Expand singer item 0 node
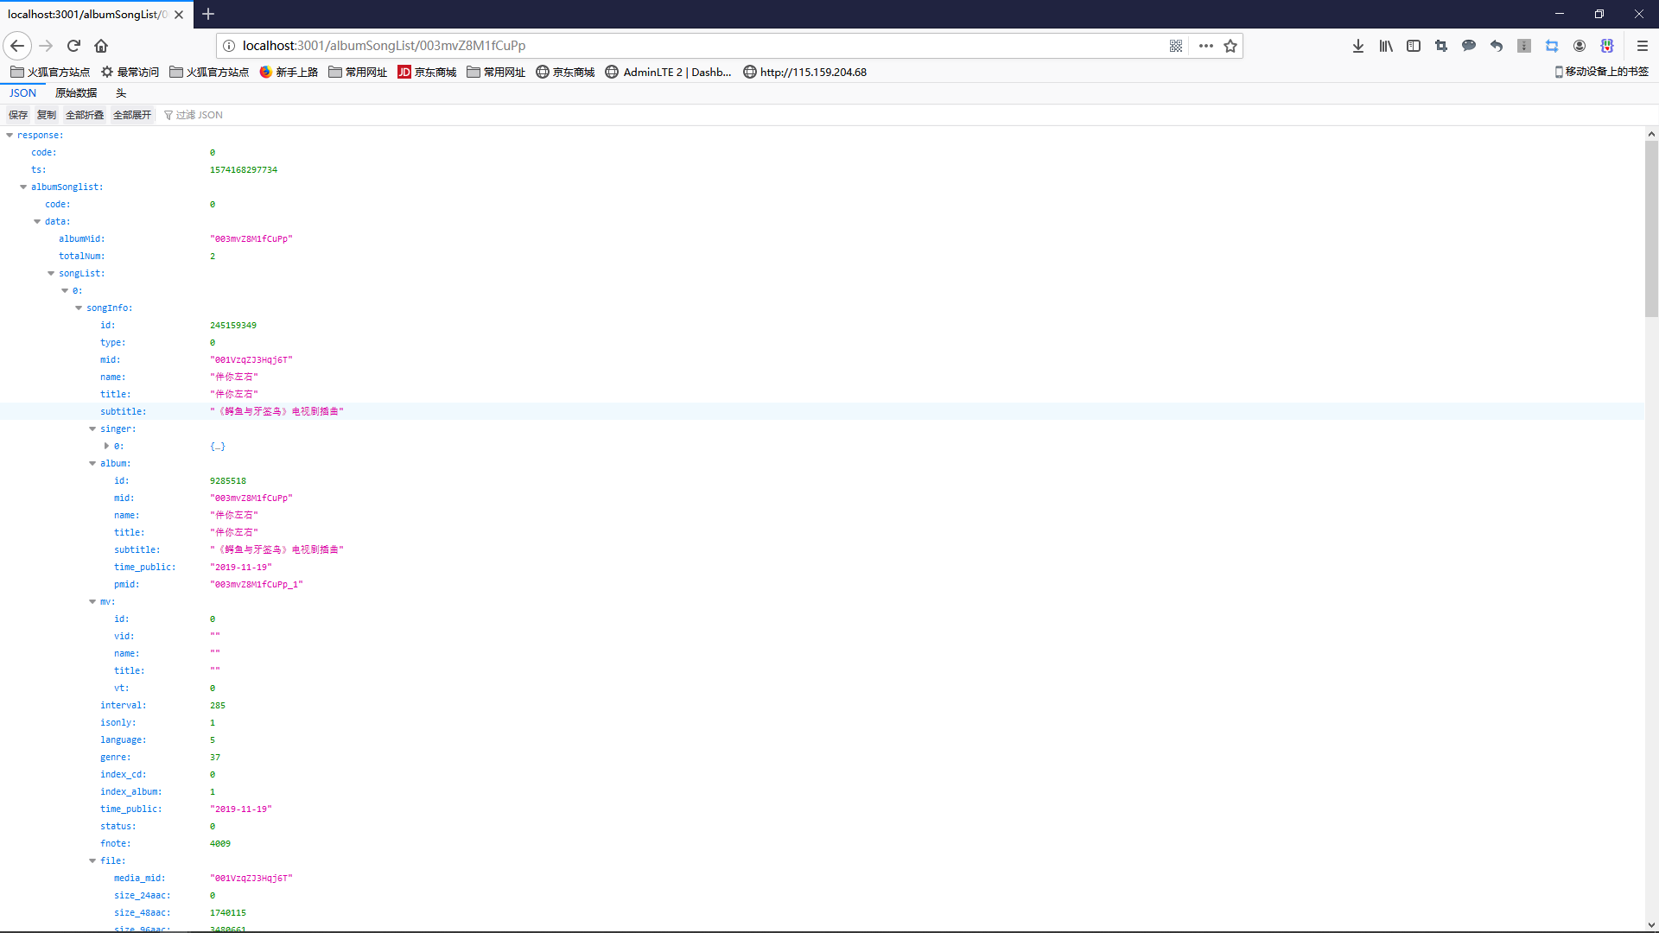Viewport: 1659px width, 933px height. (x=106, y=446)
